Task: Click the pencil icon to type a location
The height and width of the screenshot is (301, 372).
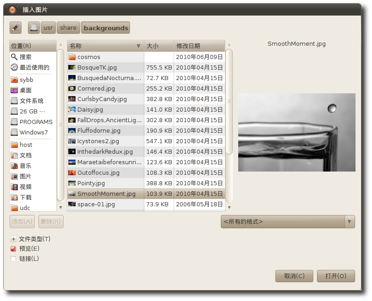Action: point(16,28)
